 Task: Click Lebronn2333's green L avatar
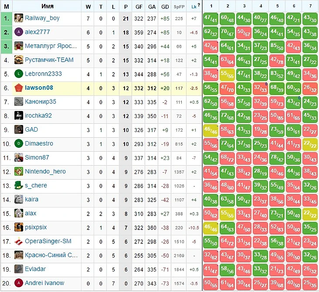(18, 74)
